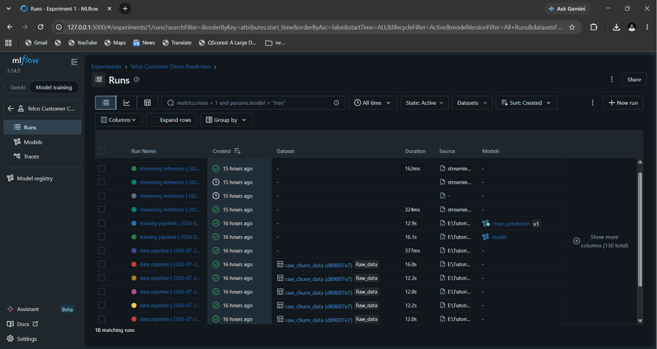The image size is (657, 349).
Task: Click the runs search filter field
Action: (x=253, y=103)
